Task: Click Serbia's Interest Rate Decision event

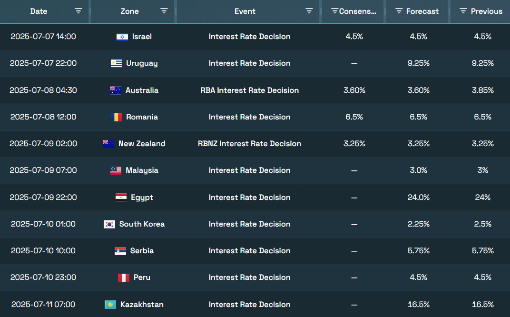Action: coord(249,251)
